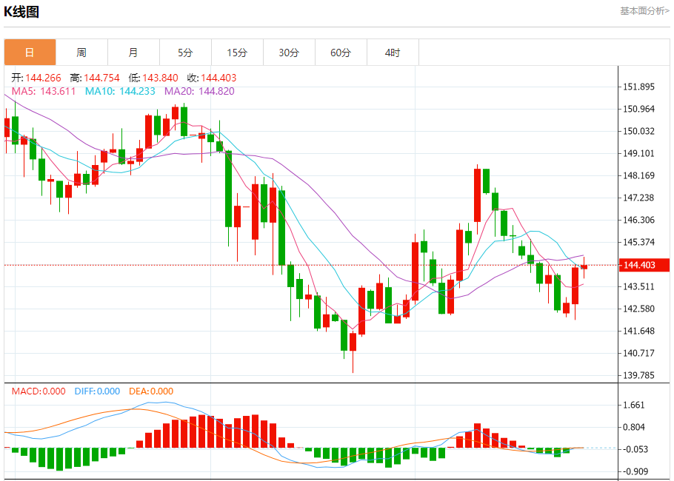
Task: Click the MACD value label
Action: (x=39, y=391)
